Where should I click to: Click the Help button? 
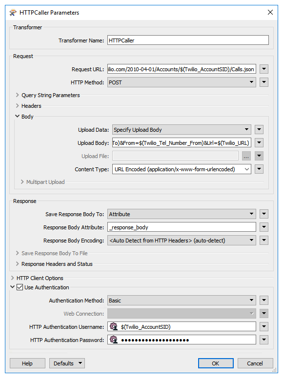click(x=27, y=363)
